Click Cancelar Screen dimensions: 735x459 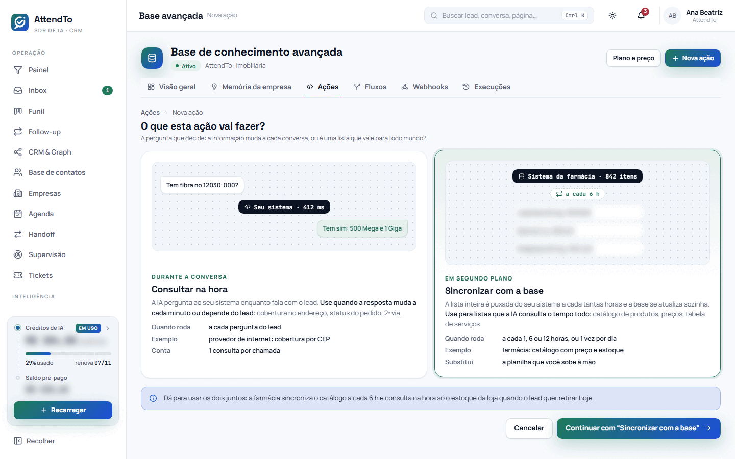click(x=529, y=428)
